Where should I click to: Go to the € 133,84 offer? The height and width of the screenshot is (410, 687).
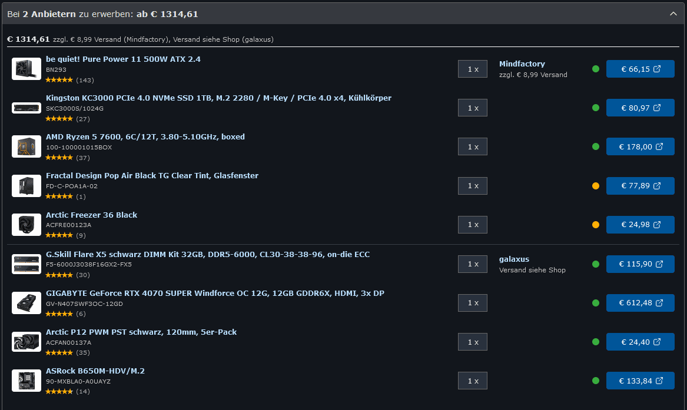click(640, 381)
